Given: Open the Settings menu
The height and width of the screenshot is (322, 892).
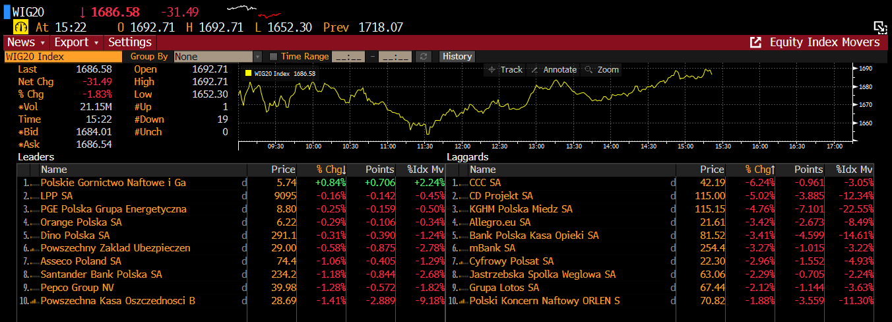Looking at the screenshot, I should coord(129,42).
